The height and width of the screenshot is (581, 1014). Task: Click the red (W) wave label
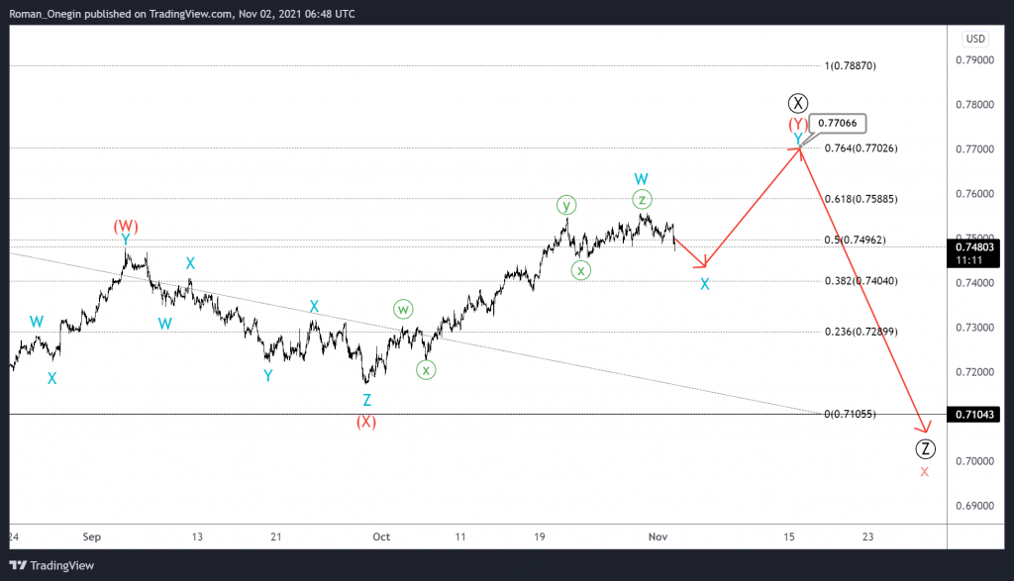pos(126,226)
